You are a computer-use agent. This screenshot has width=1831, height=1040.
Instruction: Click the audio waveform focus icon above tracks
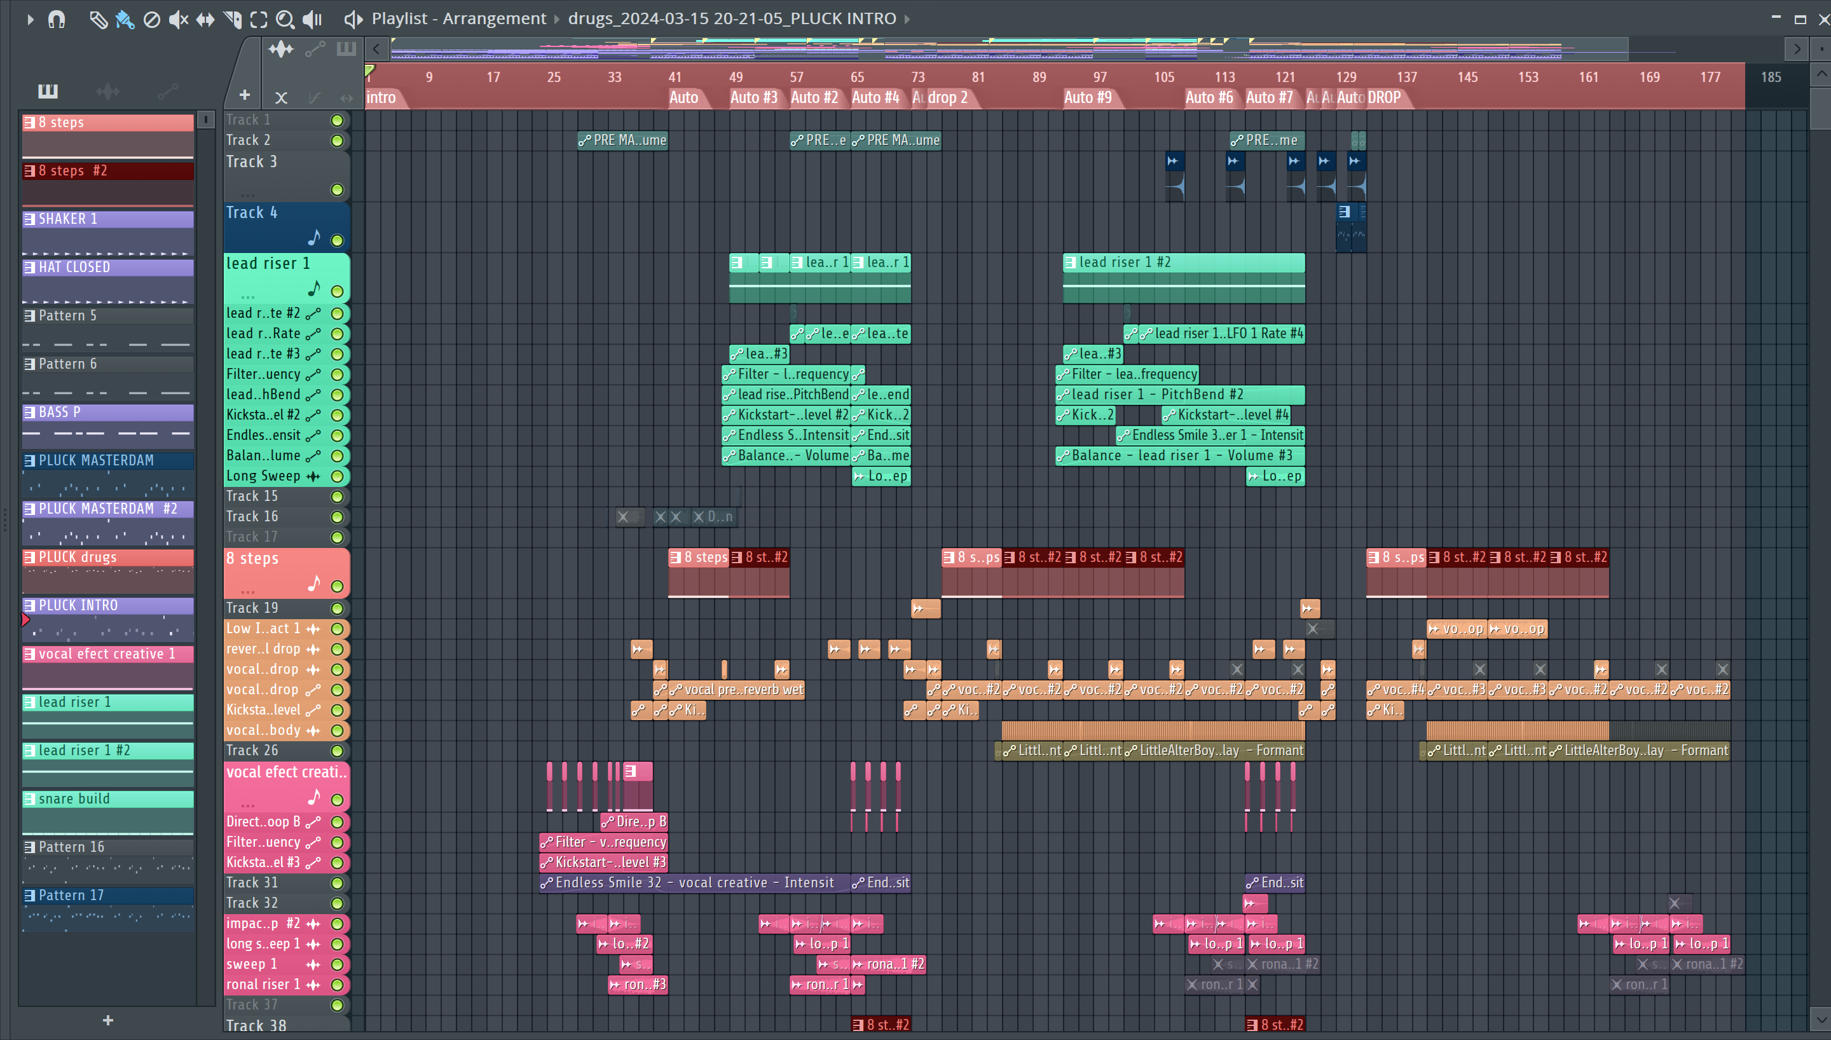coord(280,50)
